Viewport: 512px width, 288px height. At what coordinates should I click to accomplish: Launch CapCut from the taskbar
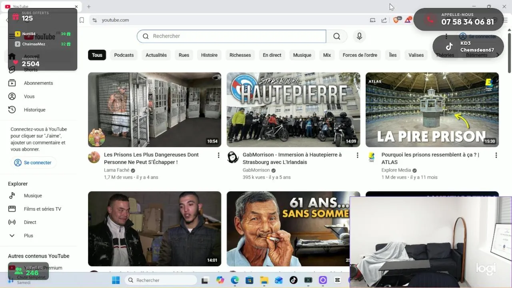338,280
